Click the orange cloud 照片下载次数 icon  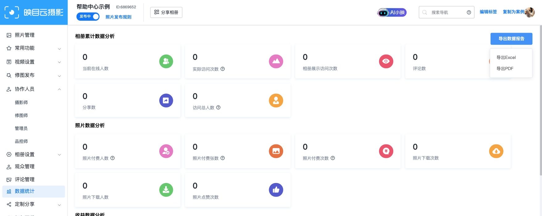click(x=496, y=151)
